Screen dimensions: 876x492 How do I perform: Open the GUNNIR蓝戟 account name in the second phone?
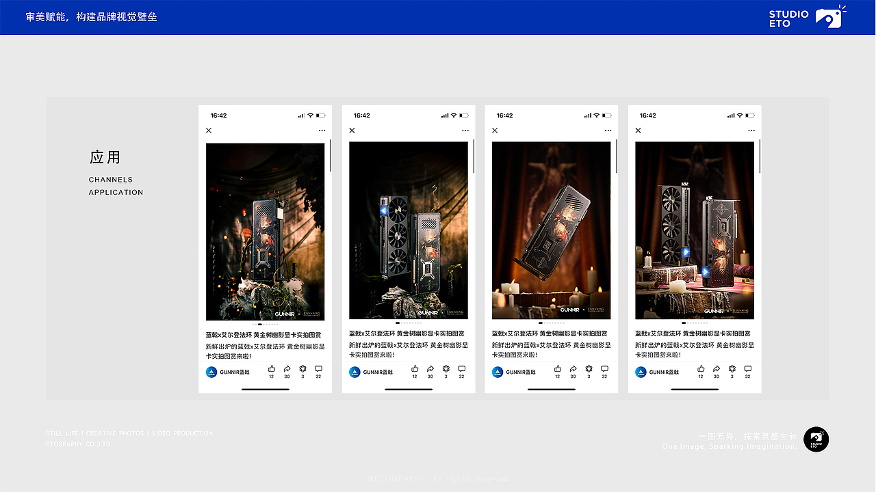point(378,372)
